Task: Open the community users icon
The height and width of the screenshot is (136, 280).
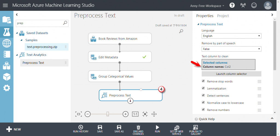Action: tap(243, 5)
